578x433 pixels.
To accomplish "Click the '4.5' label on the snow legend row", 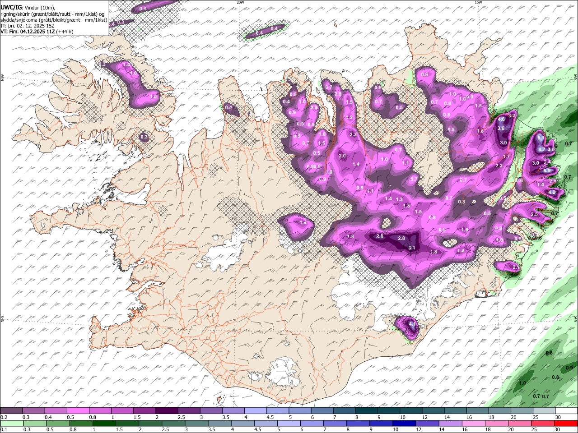I will 270,417.
